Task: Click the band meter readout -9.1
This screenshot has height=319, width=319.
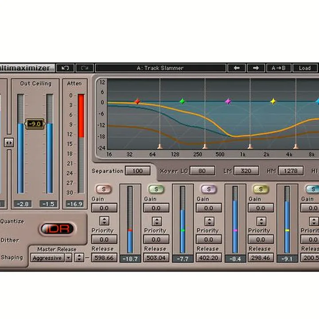Action: (x=287, y=259)
